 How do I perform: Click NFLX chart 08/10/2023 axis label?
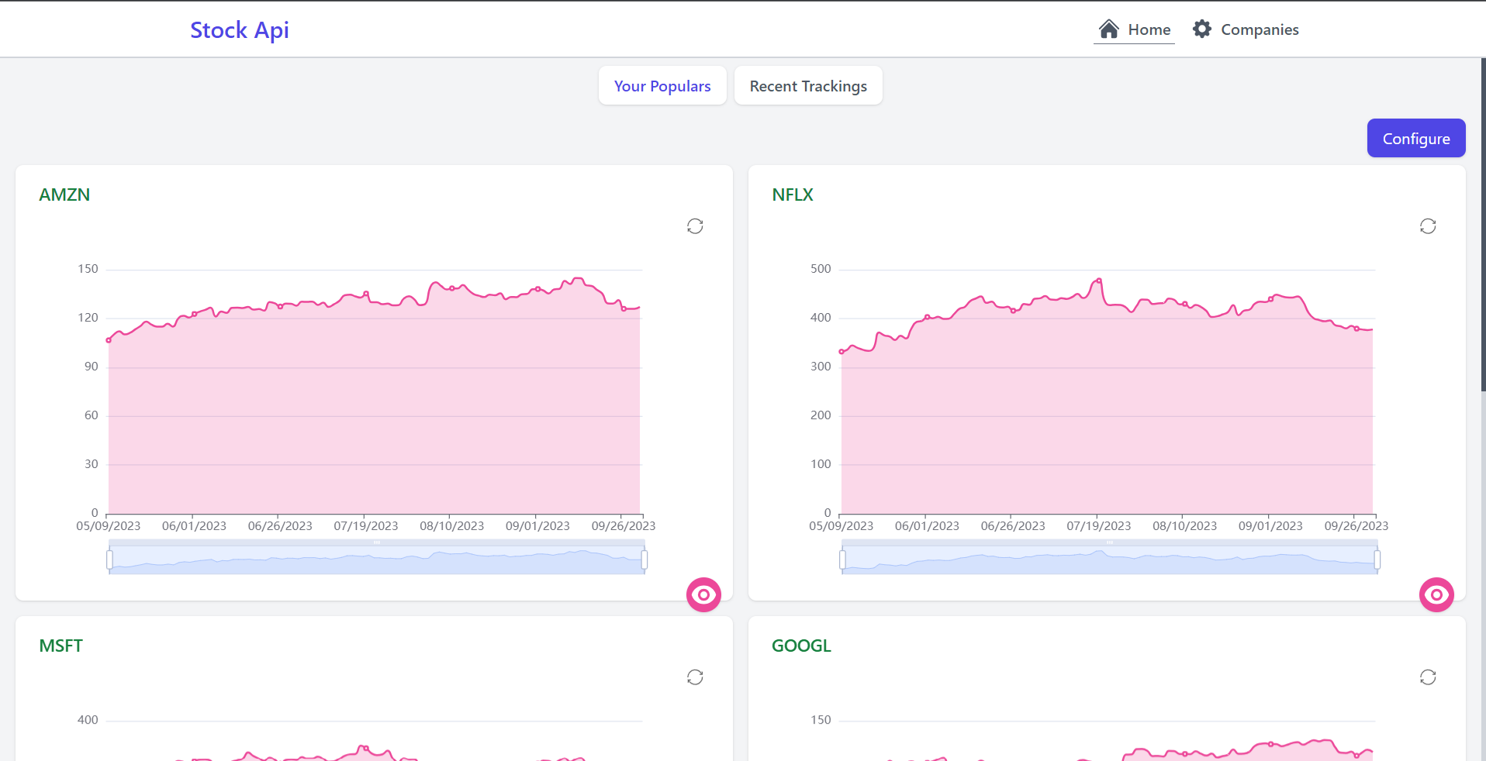[1184, 525]
